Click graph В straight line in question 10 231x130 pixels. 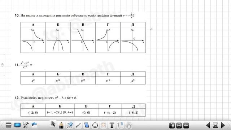click(83, 40)
